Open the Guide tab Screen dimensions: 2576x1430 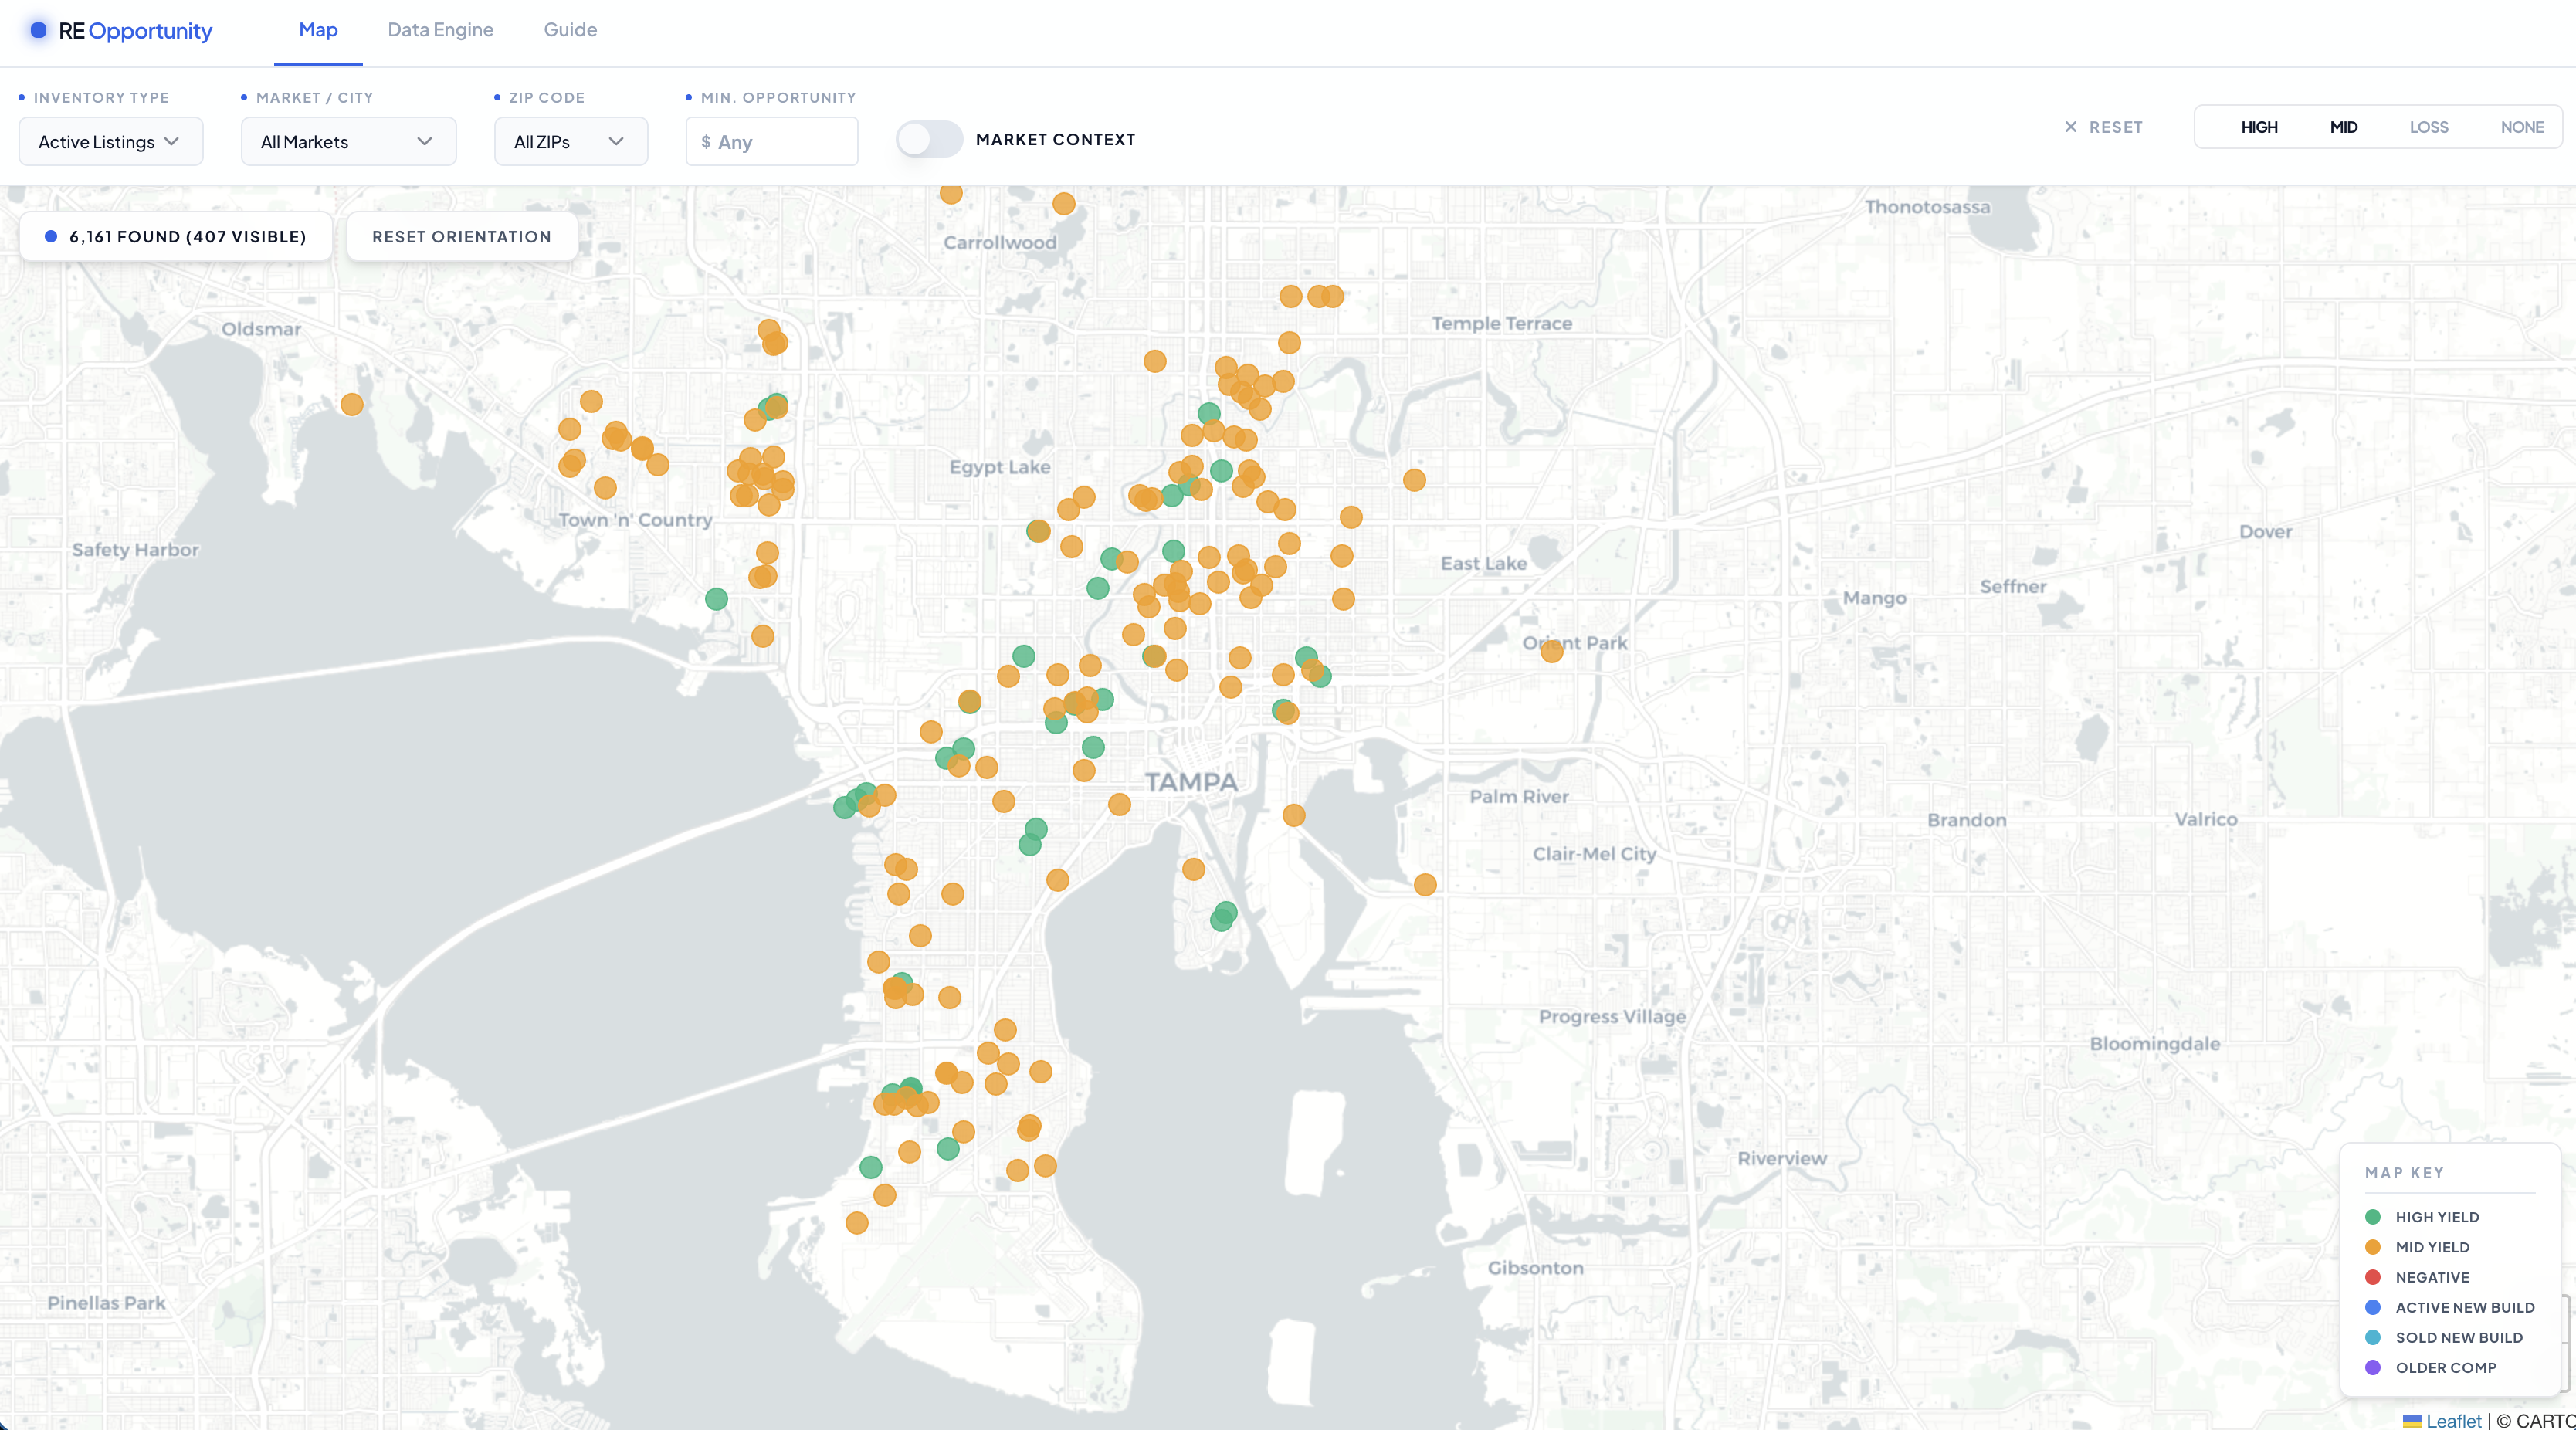click(570, 30)
